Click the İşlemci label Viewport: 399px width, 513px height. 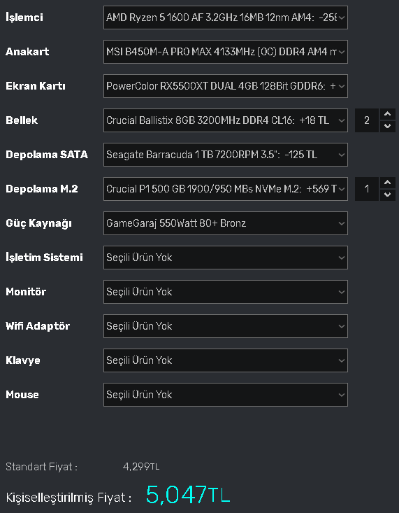tap(24, 17)
